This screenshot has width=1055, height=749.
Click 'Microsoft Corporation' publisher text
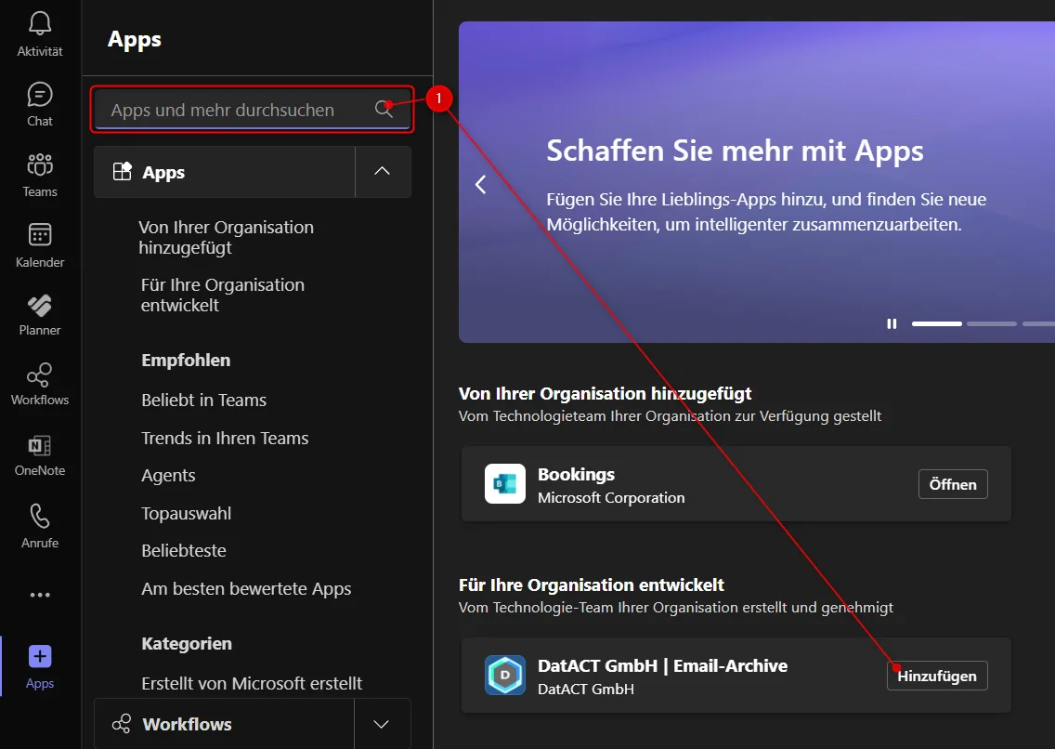click(611, 498)
